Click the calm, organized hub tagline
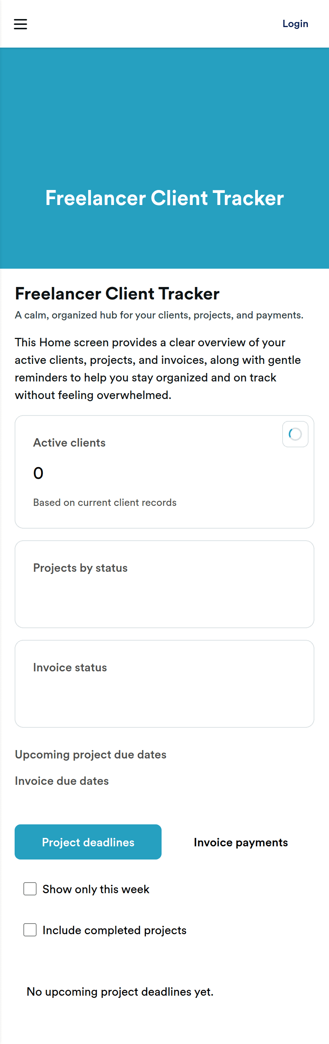Screen dimensions: 329x1044 (x=159, y=315)
